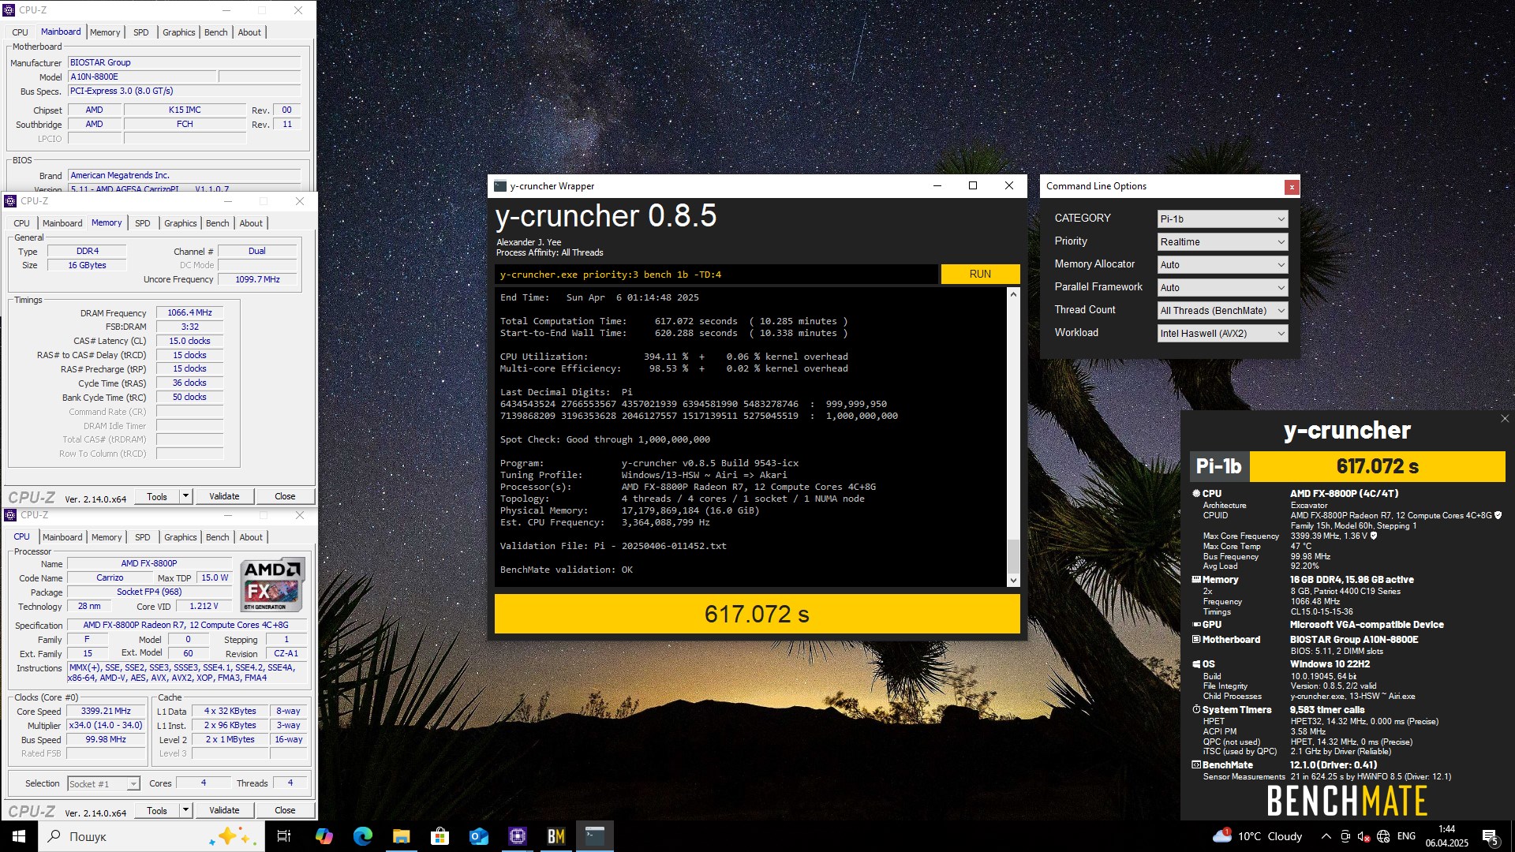This screenshot has width=1515, height=852.
Task: Show hidden system tray icons
Action: (x=1326, y=836)
